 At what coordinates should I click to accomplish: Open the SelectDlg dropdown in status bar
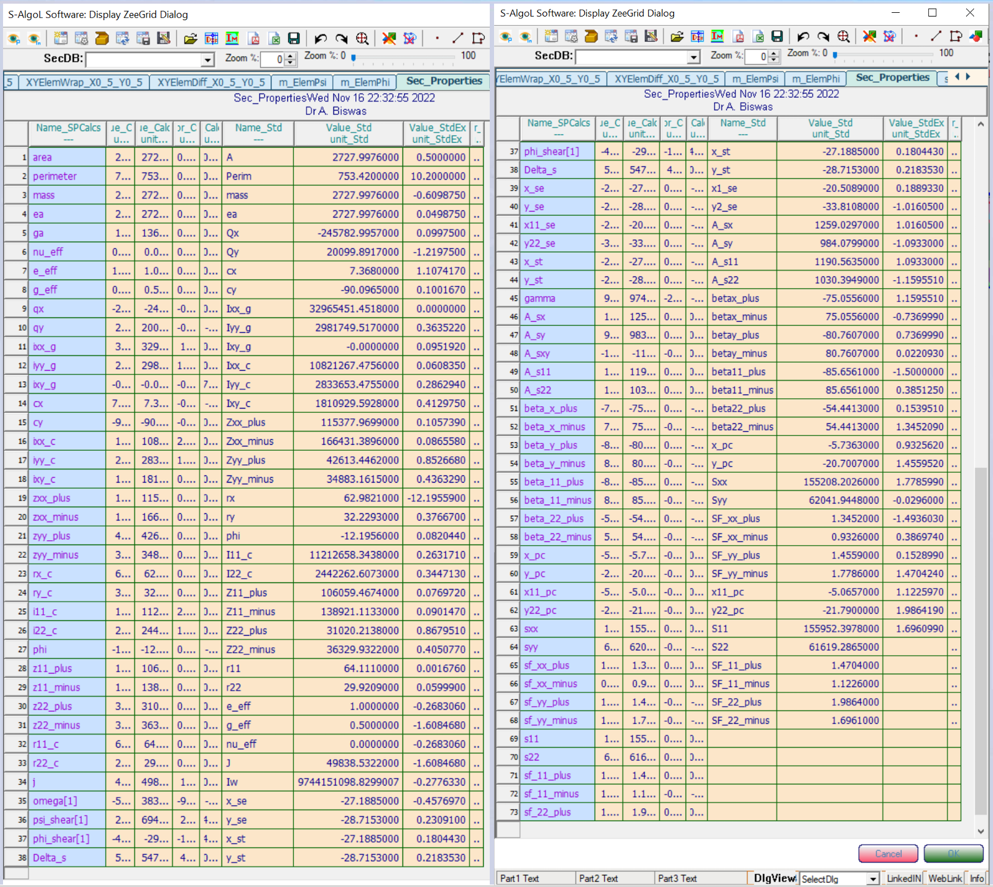coord(872,878)
